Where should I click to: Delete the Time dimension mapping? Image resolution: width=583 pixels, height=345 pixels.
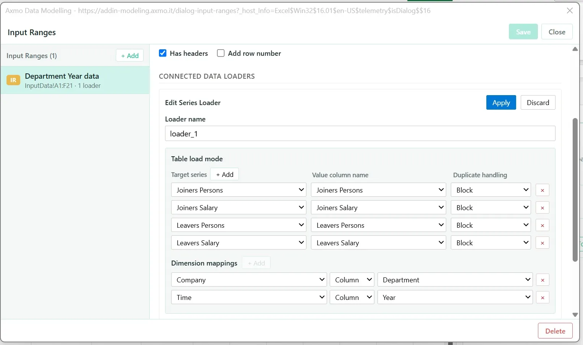click(542, 297)
